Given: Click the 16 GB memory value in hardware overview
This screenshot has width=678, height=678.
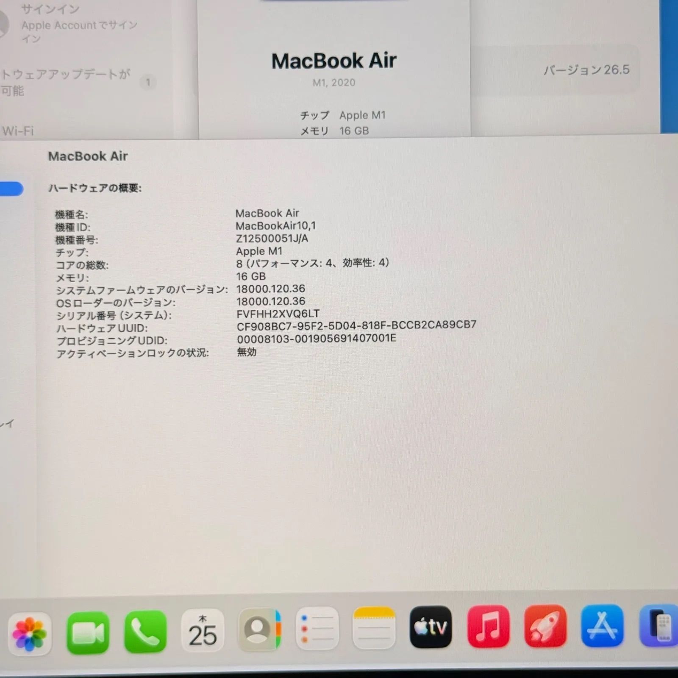Looking at the screenshot, I should pyautogui.click(x=251, y=277).
